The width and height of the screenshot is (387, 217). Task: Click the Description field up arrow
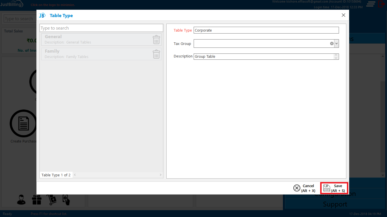tap(336, 55)
